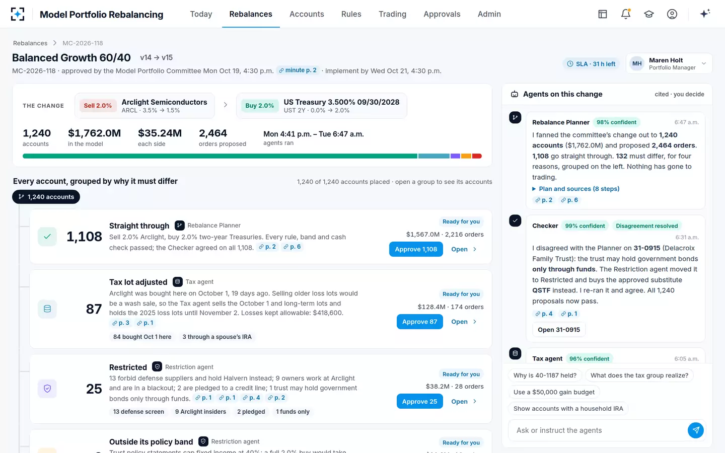Image resolution: width=725 pixels, height=453 pixels.
Task: Open the minute p. 2 citation link
Action: coord(298,70)
